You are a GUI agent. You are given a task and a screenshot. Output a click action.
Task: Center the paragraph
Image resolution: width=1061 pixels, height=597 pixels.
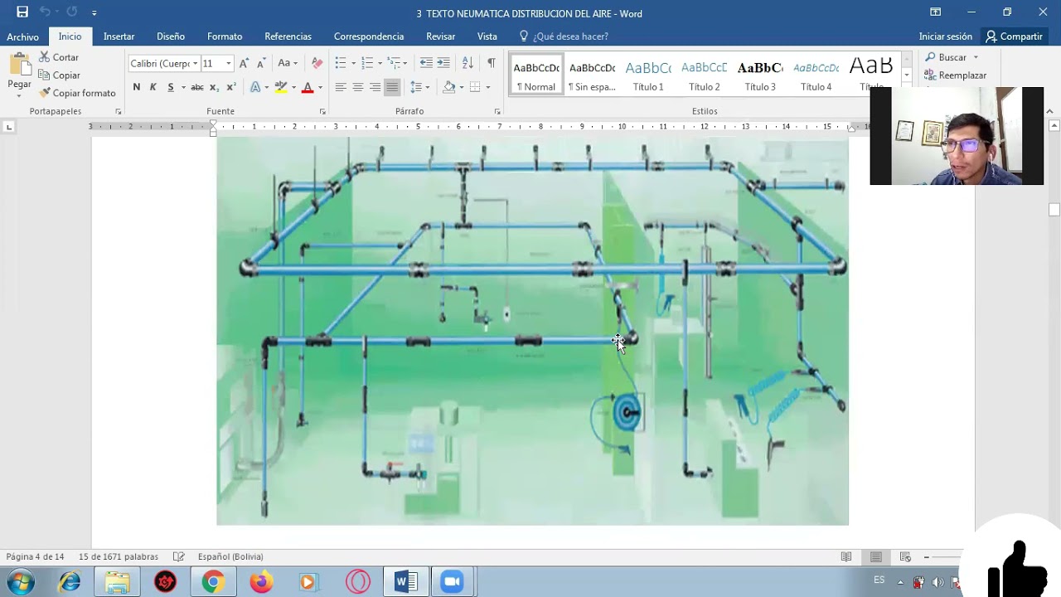(x=358, y=87)
